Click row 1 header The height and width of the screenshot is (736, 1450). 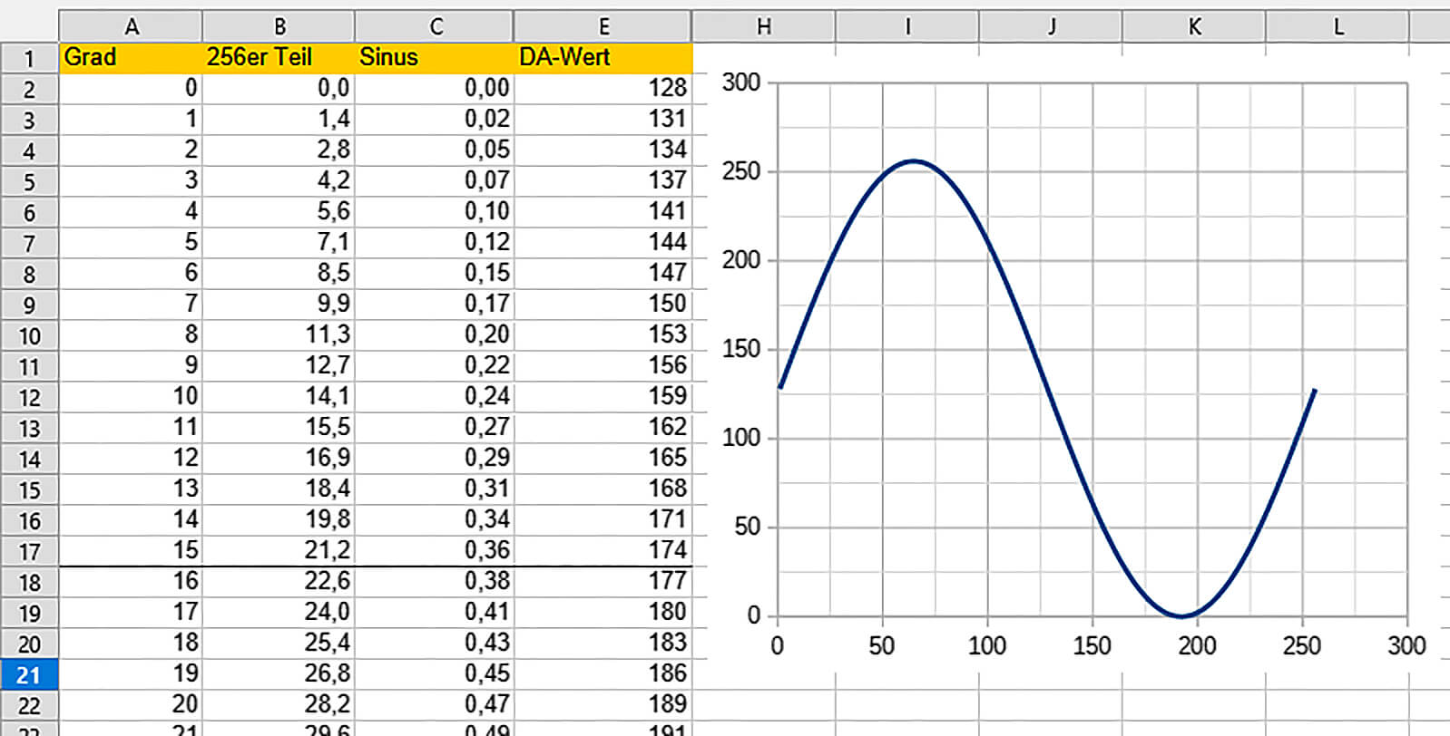point(29,59)
